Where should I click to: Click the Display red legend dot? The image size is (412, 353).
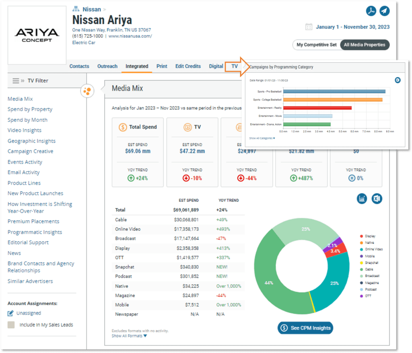pos(362,236)
